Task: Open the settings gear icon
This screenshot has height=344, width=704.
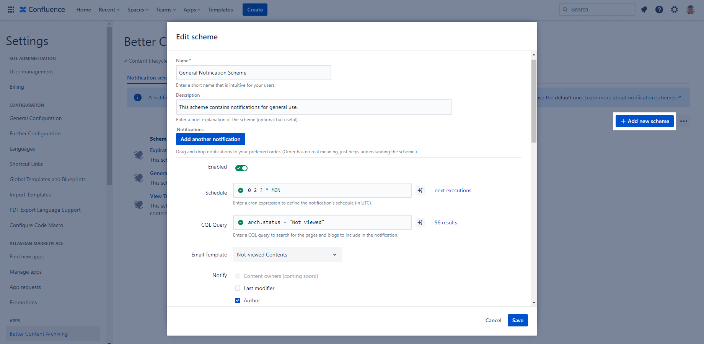Action: [x=675, y=10]
